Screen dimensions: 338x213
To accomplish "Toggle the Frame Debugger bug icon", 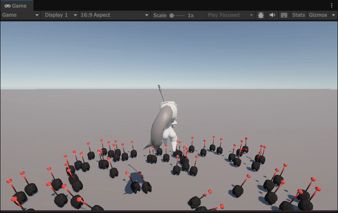I will [x=261, y=15].
